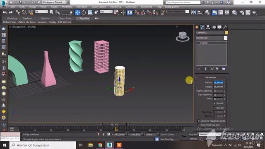
Task: Open the Layer manager icon
Action: [207, 12]
